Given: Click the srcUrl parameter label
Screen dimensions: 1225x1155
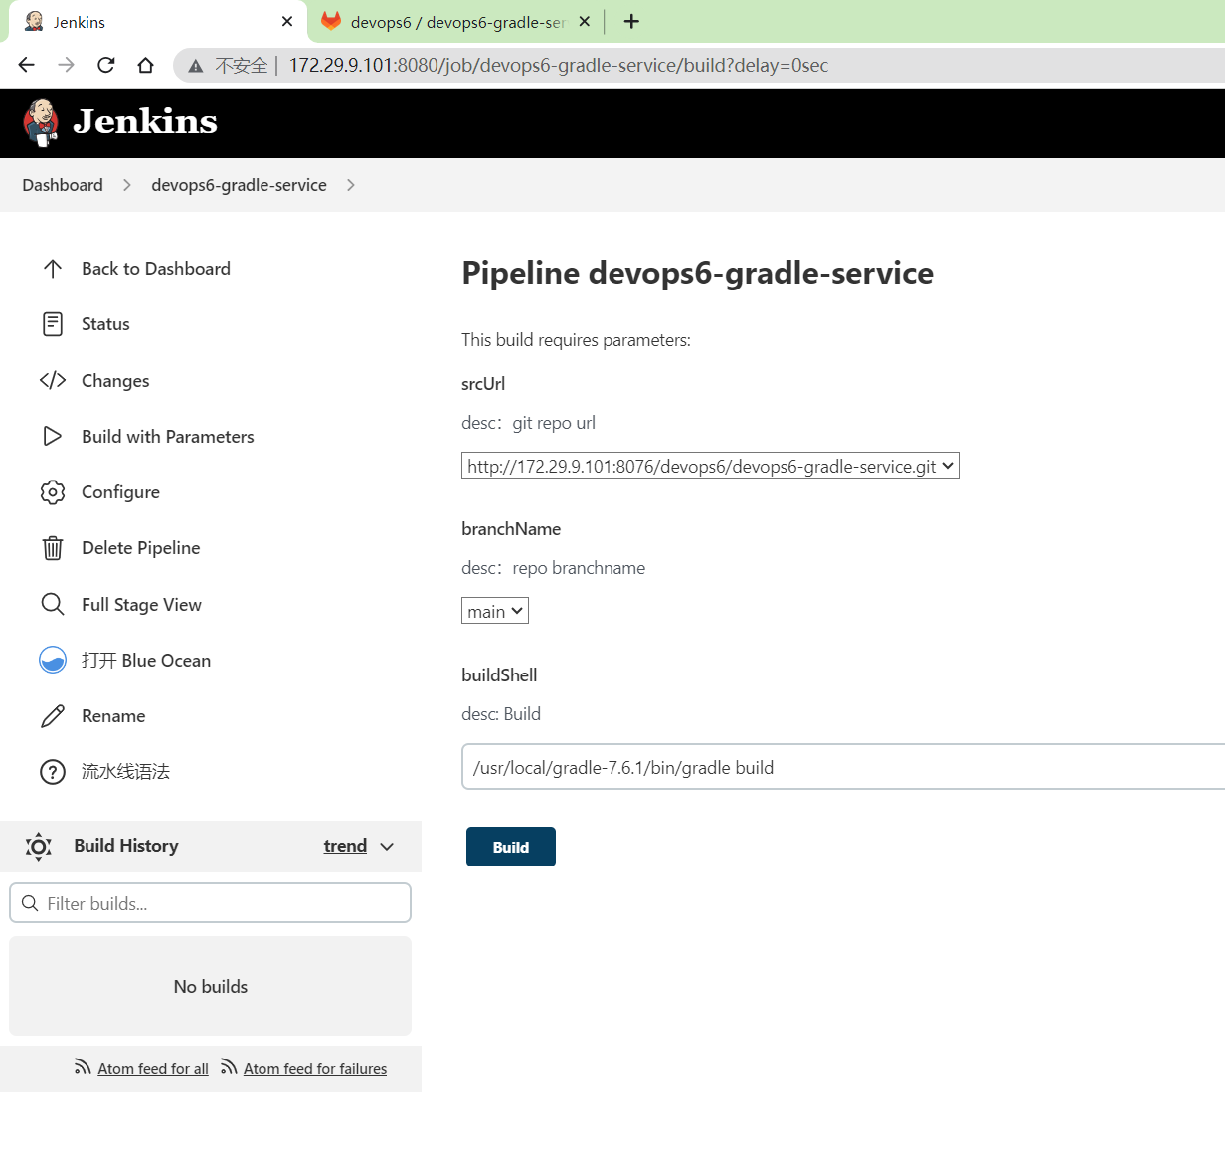Looking at the screenshot, I should (x=483, y=384).
